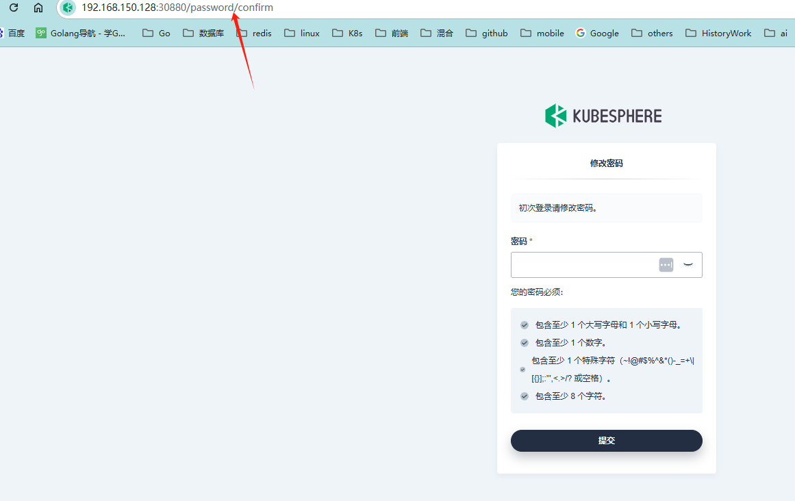The image size is (795, 501).
Task: Click the 包含至少 1 个数字 rule checkmark
Action: [x=525, y=343]
